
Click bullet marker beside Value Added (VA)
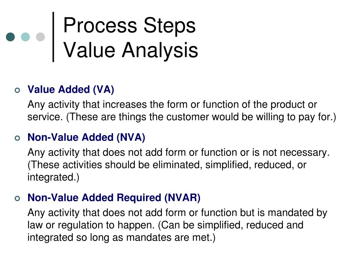pyautogui.click(x=17, y=90)
